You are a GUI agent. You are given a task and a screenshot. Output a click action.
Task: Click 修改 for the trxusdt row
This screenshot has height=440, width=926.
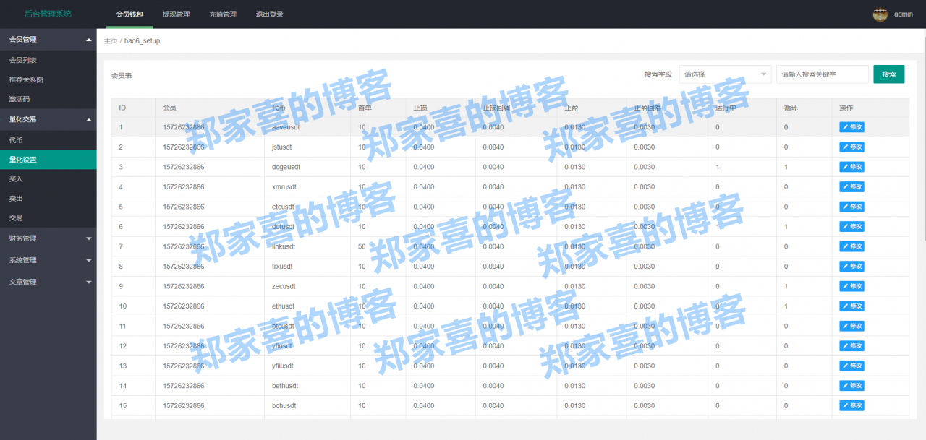851,267
